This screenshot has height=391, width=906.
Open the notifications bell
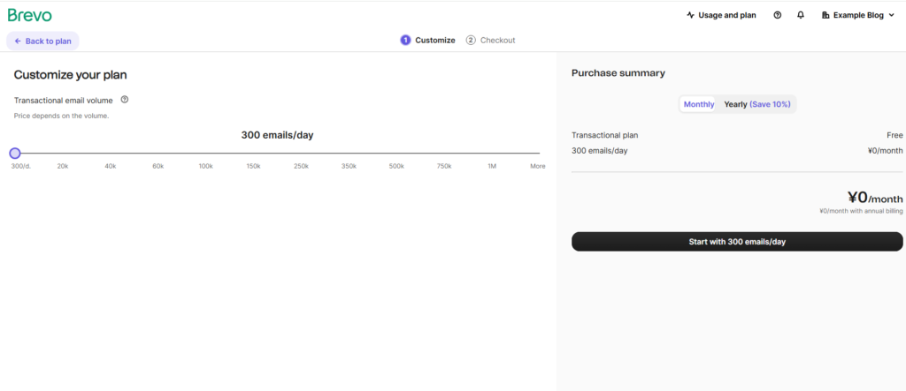[x=801, y=15]
